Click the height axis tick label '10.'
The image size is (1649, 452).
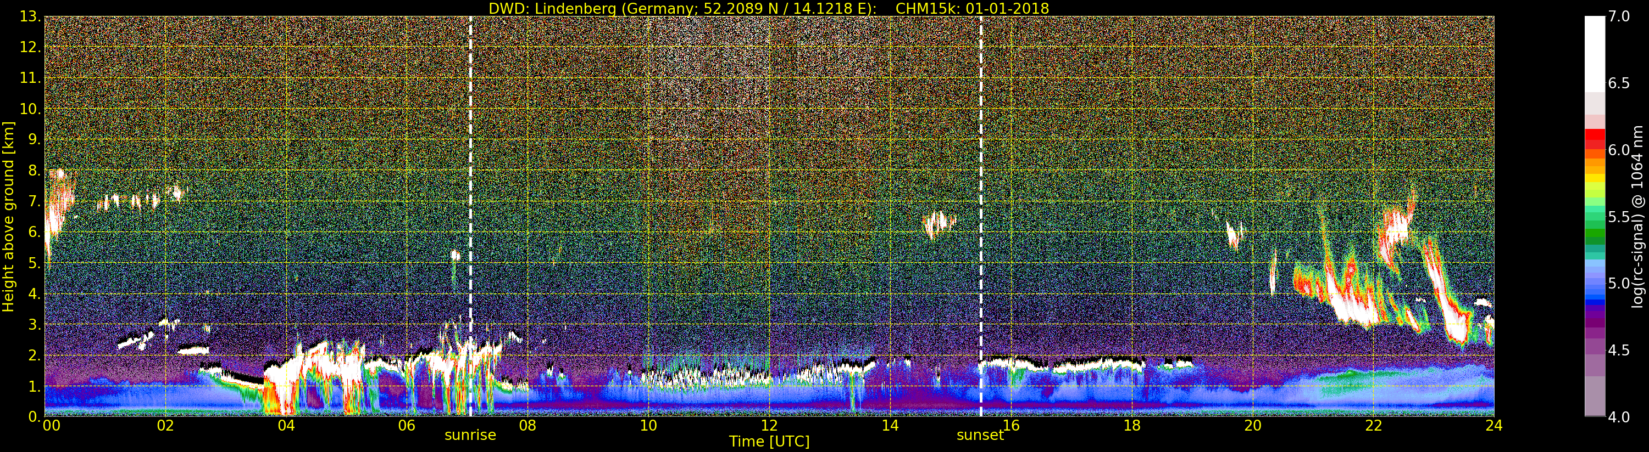pyautogui.click(x=30, y=109)
